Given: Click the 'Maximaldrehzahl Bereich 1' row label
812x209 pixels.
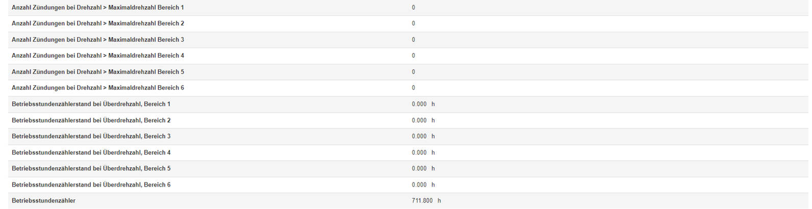Looking at the screenshot, I should [97, 8].
